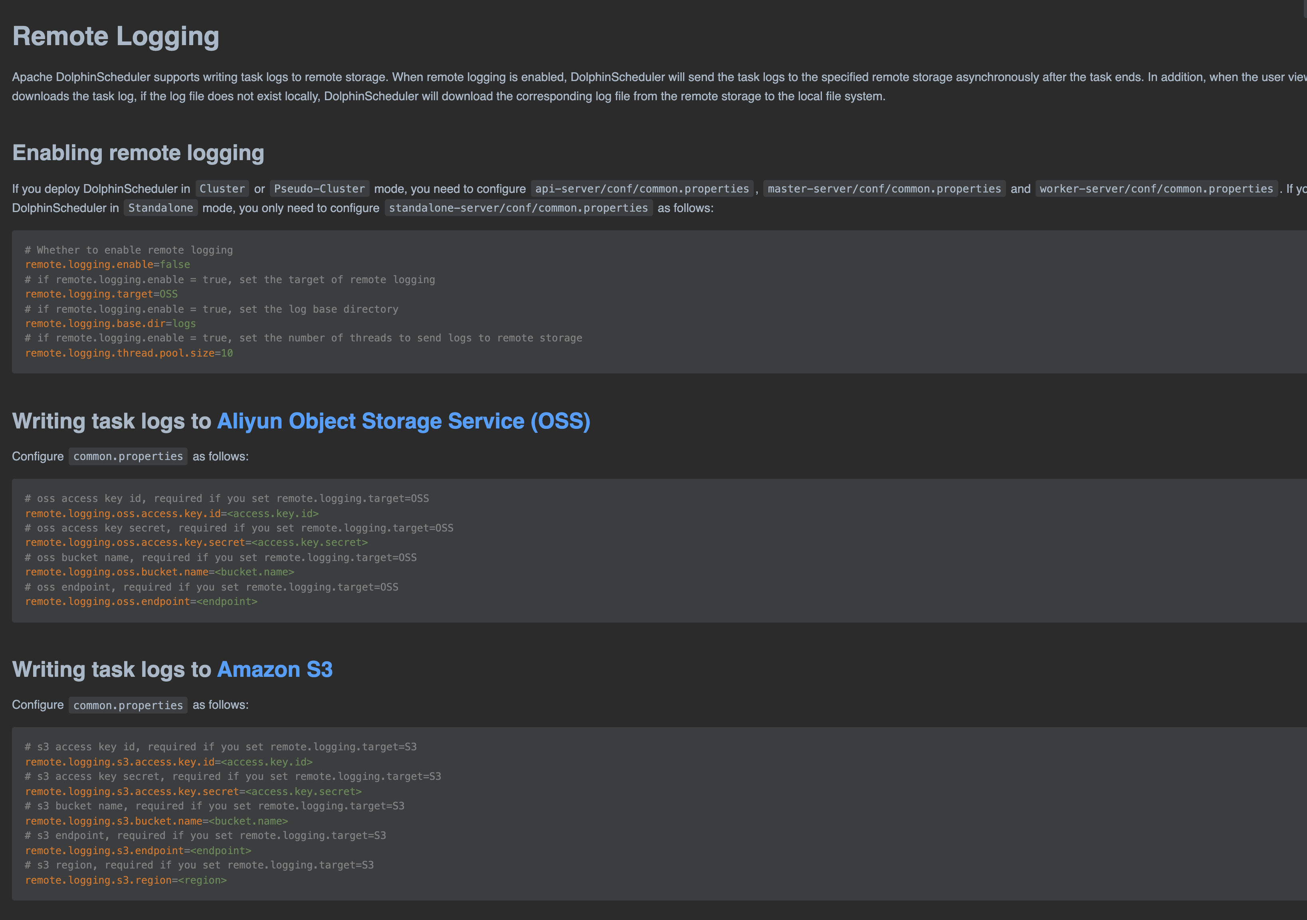
Task: Click the vertical scrollbar thumb at top right
Action: (x=1305, y=8)
